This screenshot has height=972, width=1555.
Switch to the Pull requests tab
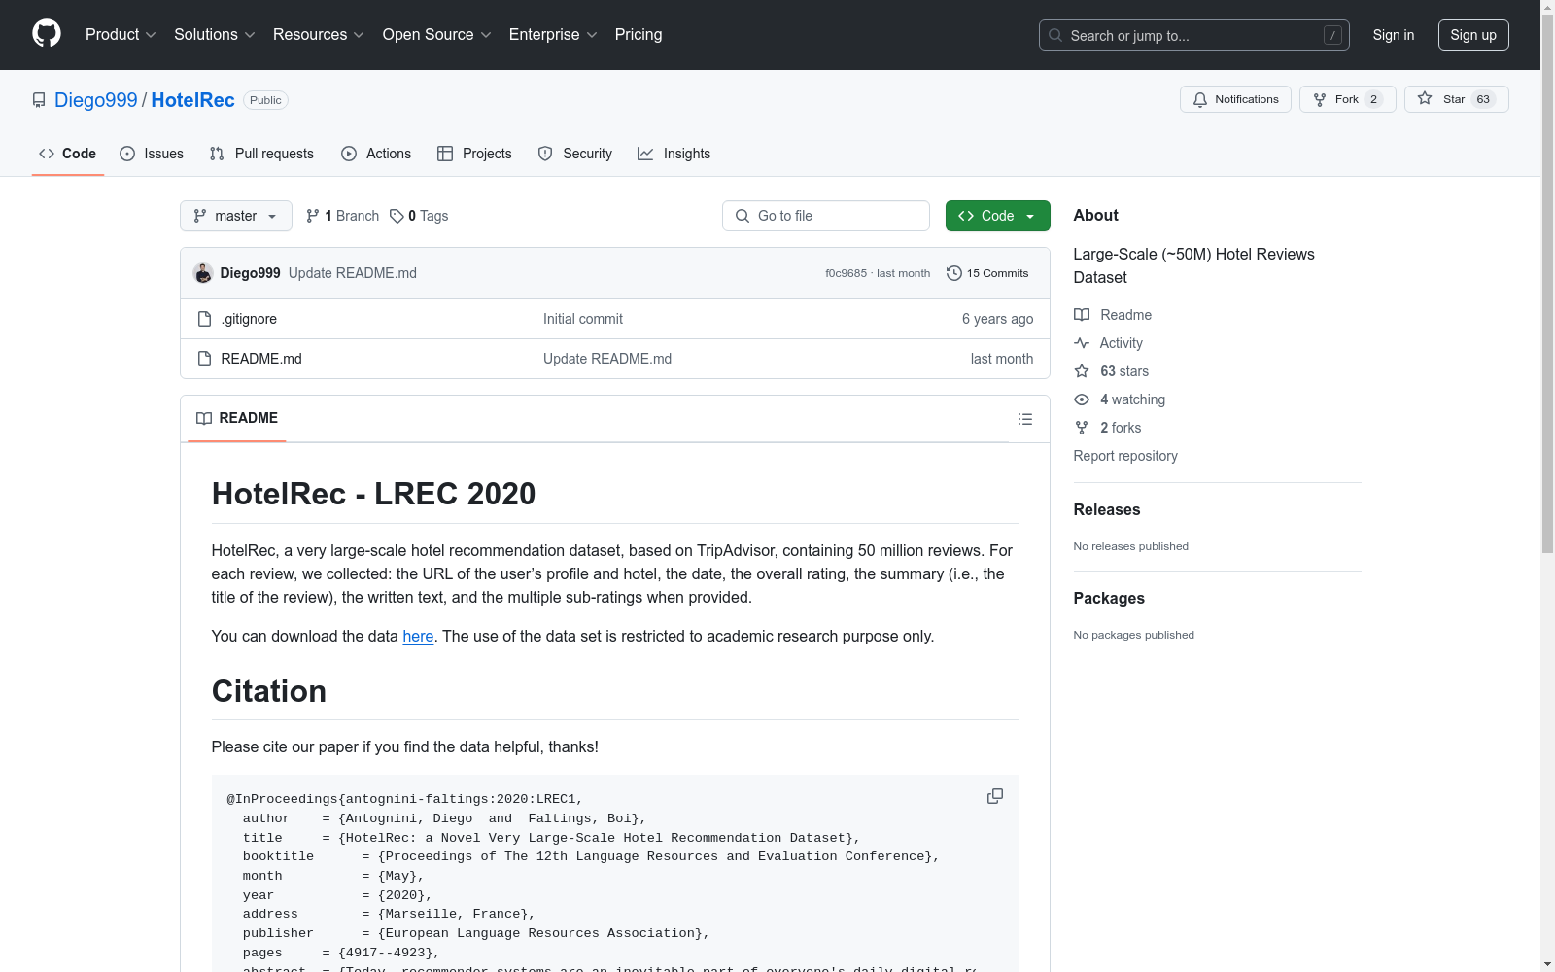pos(261,154)
